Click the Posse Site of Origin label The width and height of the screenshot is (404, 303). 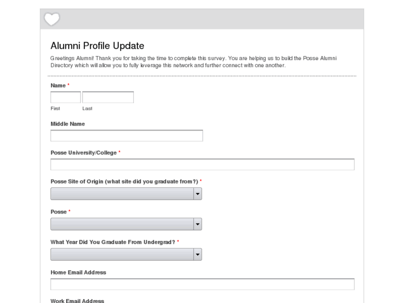[124, 182]
